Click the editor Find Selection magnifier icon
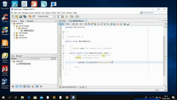The width and height of the screenshot is (177, 100). pyautogui.click(x=86, y=24)
